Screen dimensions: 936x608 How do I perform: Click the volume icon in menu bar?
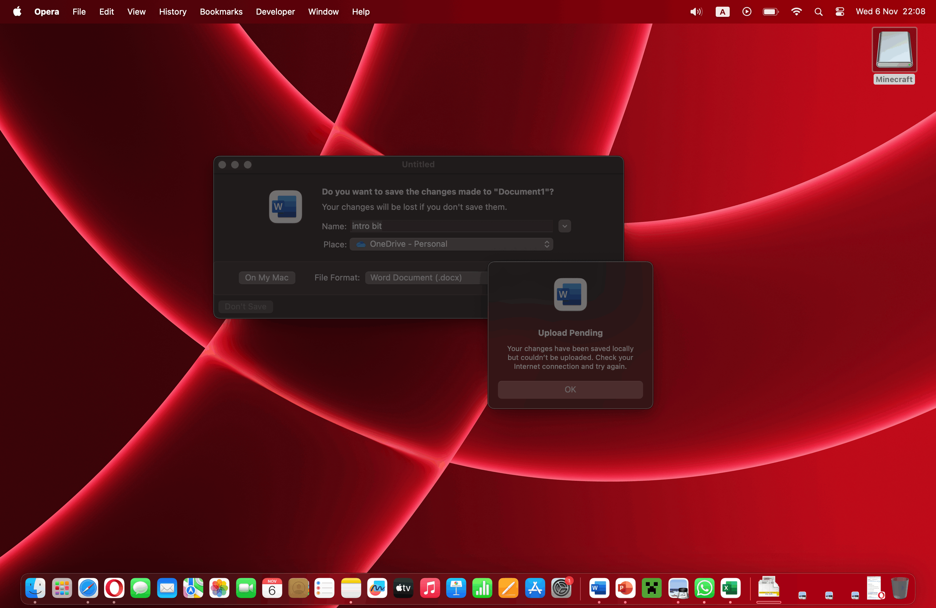coord(696,12)
